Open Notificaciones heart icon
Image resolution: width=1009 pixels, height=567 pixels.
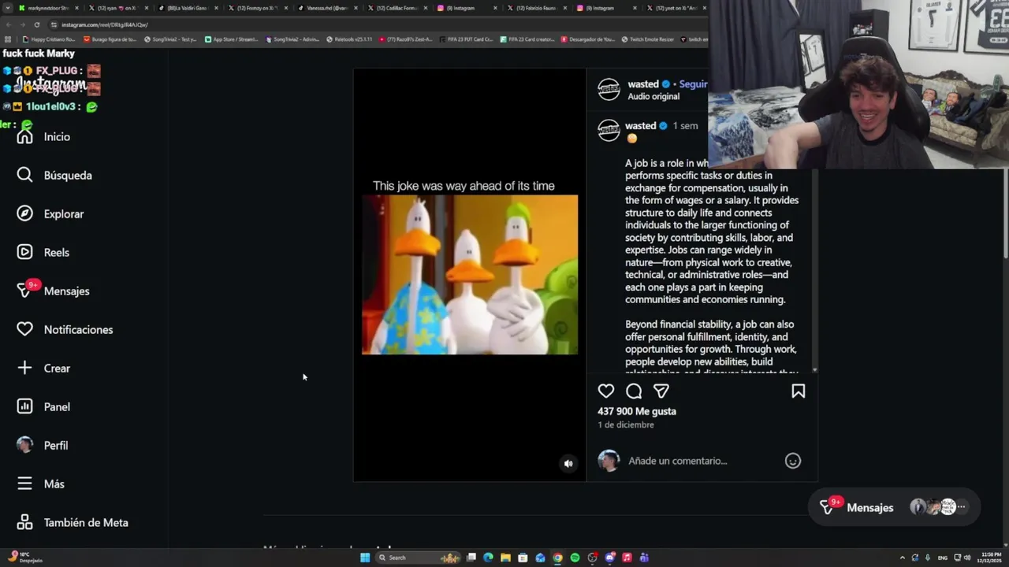25,329
